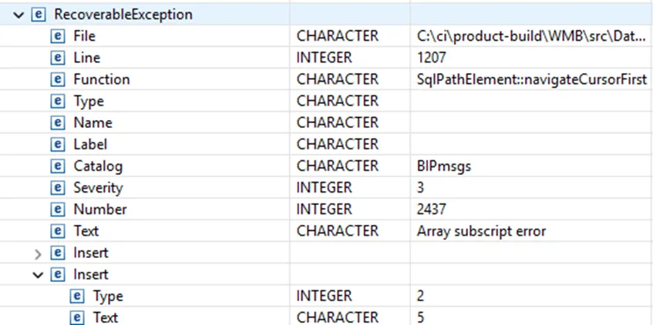653x325 pixels.
Task: Click the 'Array subscript error' value
Action: click(481, 231)
